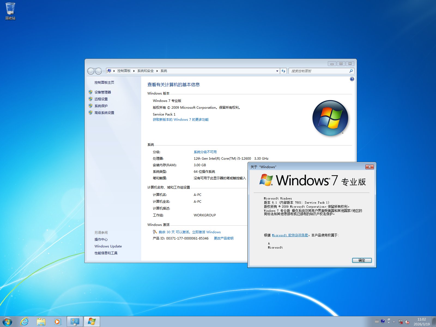Image resolution: width=436 pixels, height=327 pixels.
Task: Click shield icon beside 高级系统设置
Action: (x=90, y=113)
